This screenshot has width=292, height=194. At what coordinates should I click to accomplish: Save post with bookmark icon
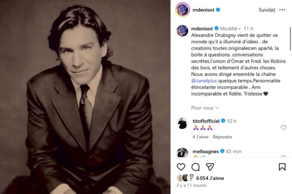coord(282,167)
